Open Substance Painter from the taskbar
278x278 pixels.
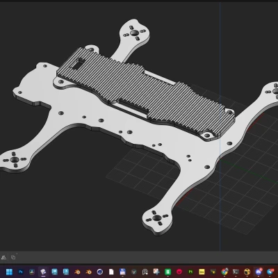coord(190,272)
